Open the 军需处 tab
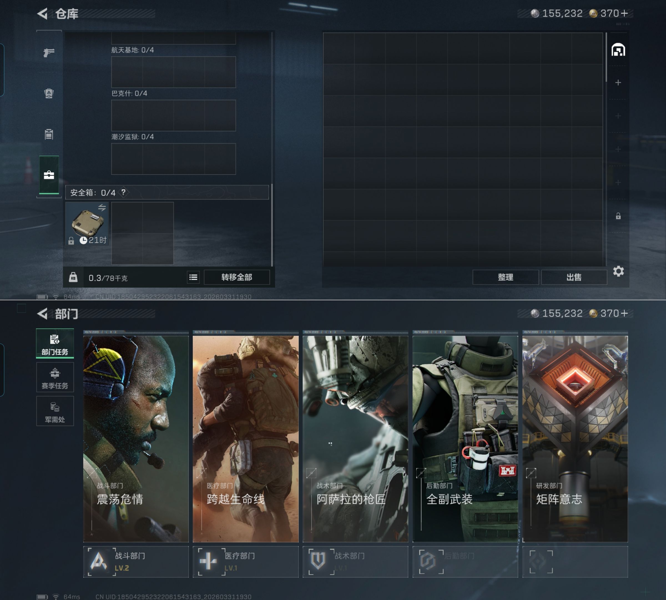The width and height of the screenshot is (666, 600). [x=55, y=412]
